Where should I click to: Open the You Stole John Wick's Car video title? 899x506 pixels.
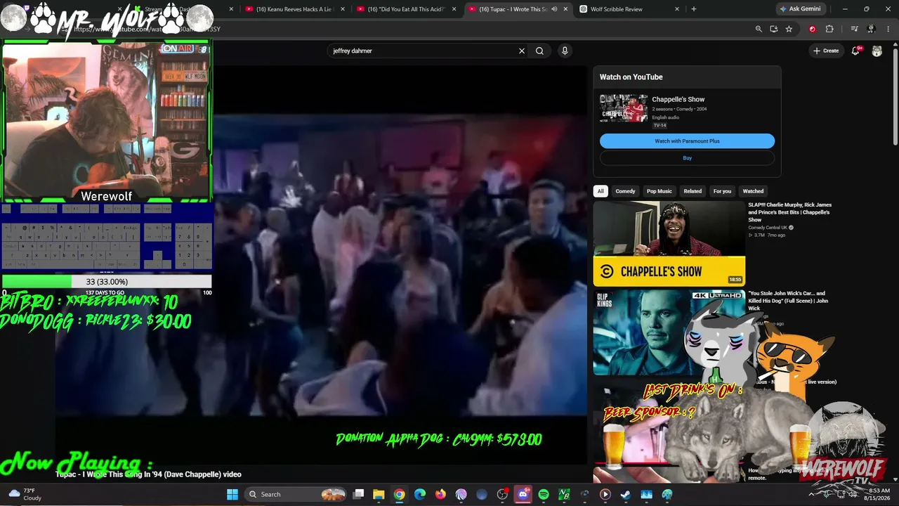pos(788,301)
